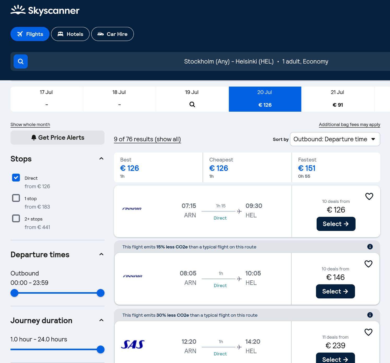Click the Skyscanner logo
The height and width of the screenshot is (363, 390).
tap(45, 10)
